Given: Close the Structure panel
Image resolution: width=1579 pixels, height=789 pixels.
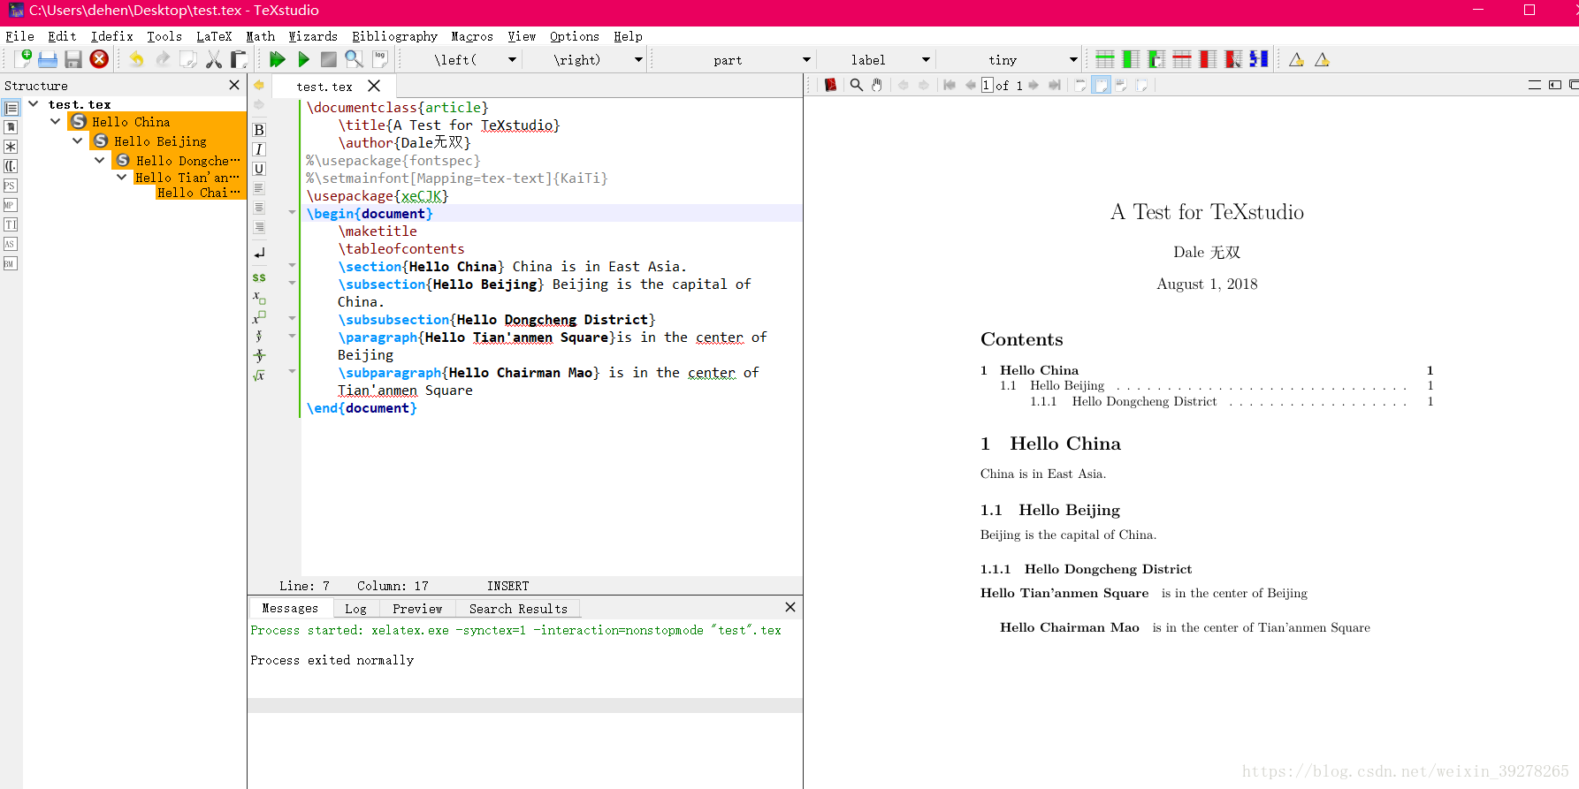Looking at the screenshot, I should tap(234, 85).
